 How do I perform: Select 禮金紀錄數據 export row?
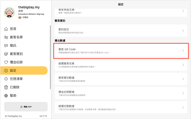pyautogui.click(x=120, y=93)
